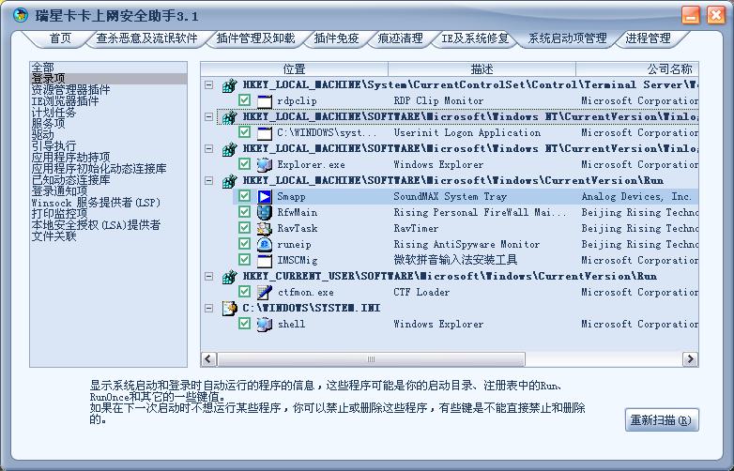Click the IMSCMig window icon
The width and height of the screenshot is (734, 471).
[265, 260]
